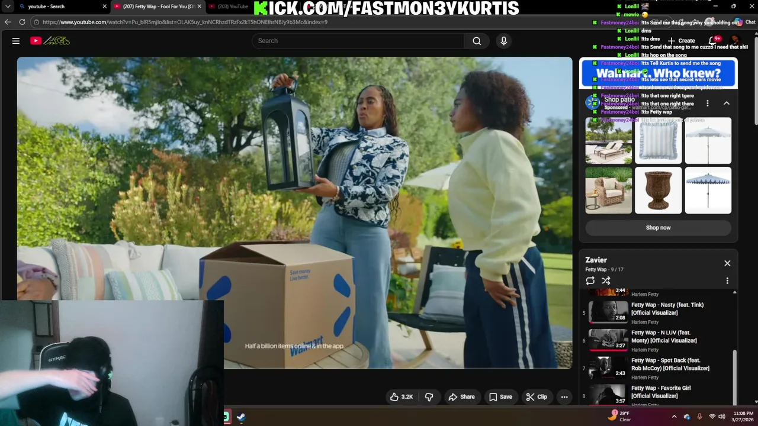Screen dimensions: 758x426
Task: Open the clock showing 11:08 PM
Action: pos(744,417)
